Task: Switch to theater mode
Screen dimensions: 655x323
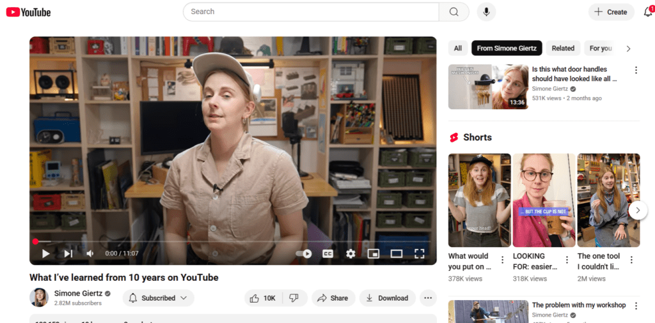Action: [x=396, y=253]
